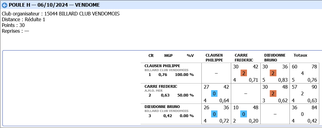Click the 100.00 % win rate value

pyautogui.click(x=184, y=75)
